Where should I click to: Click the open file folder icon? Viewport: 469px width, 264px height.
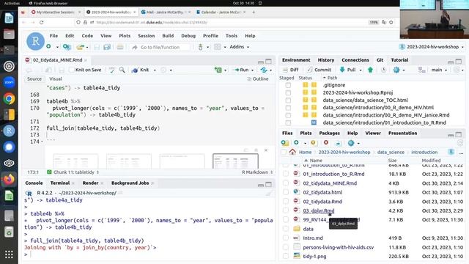point(80,47)
